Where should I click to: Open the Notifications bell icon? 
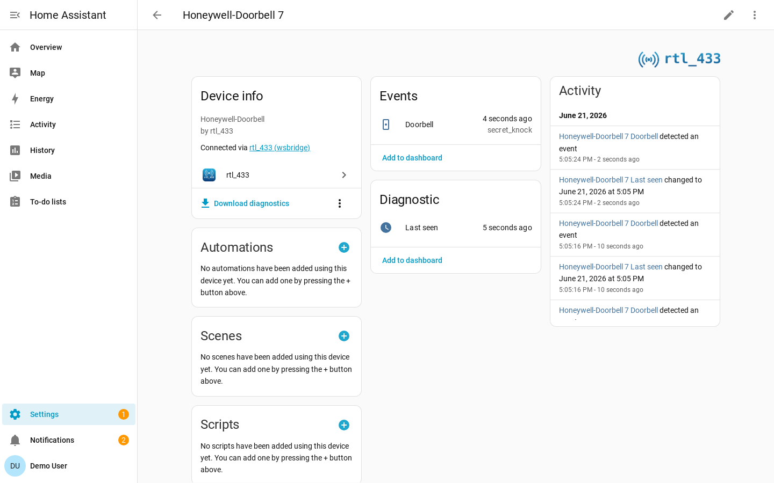point(15,440)
